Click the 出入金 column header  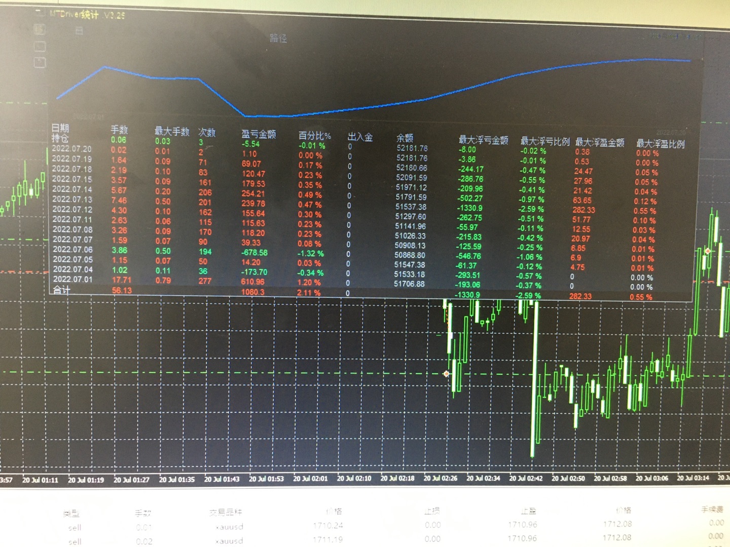coord(360,137)
